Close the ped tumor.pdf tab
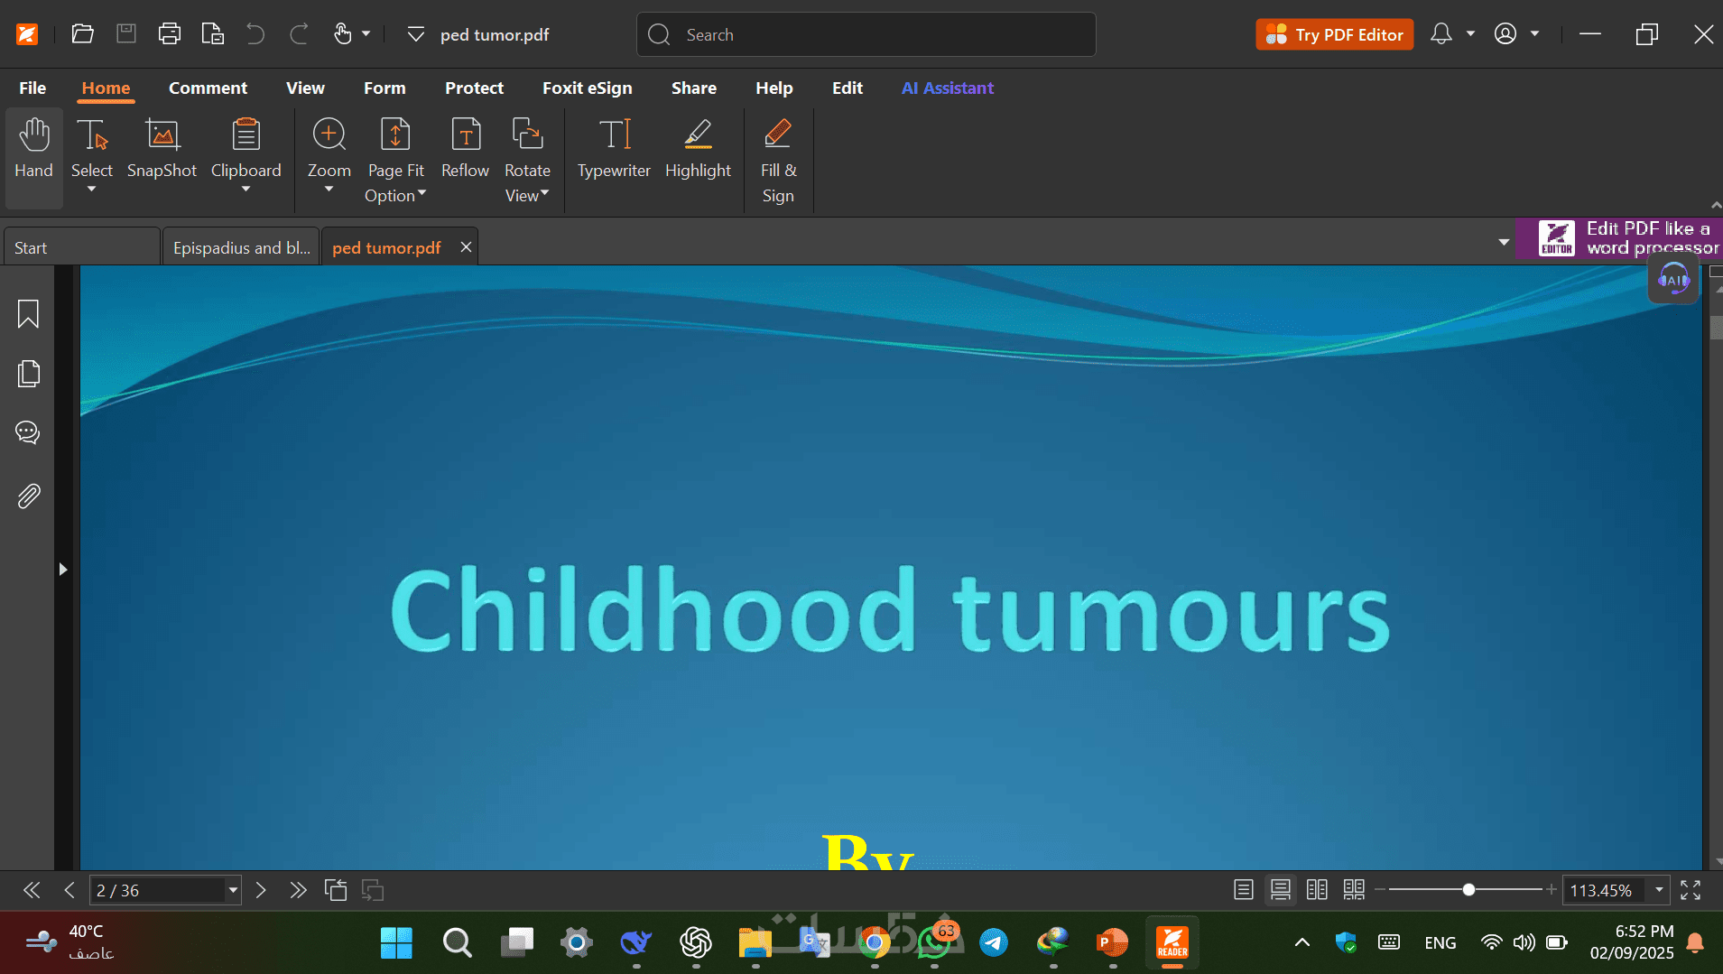This screenshot has width=1723, height=974. pyautogui.click(x=466, y=246)
